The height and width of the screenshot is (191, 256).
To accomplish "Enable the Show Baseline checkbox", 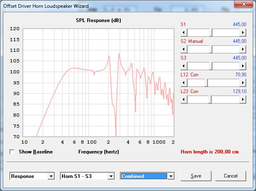I will [x=12, y=152].
